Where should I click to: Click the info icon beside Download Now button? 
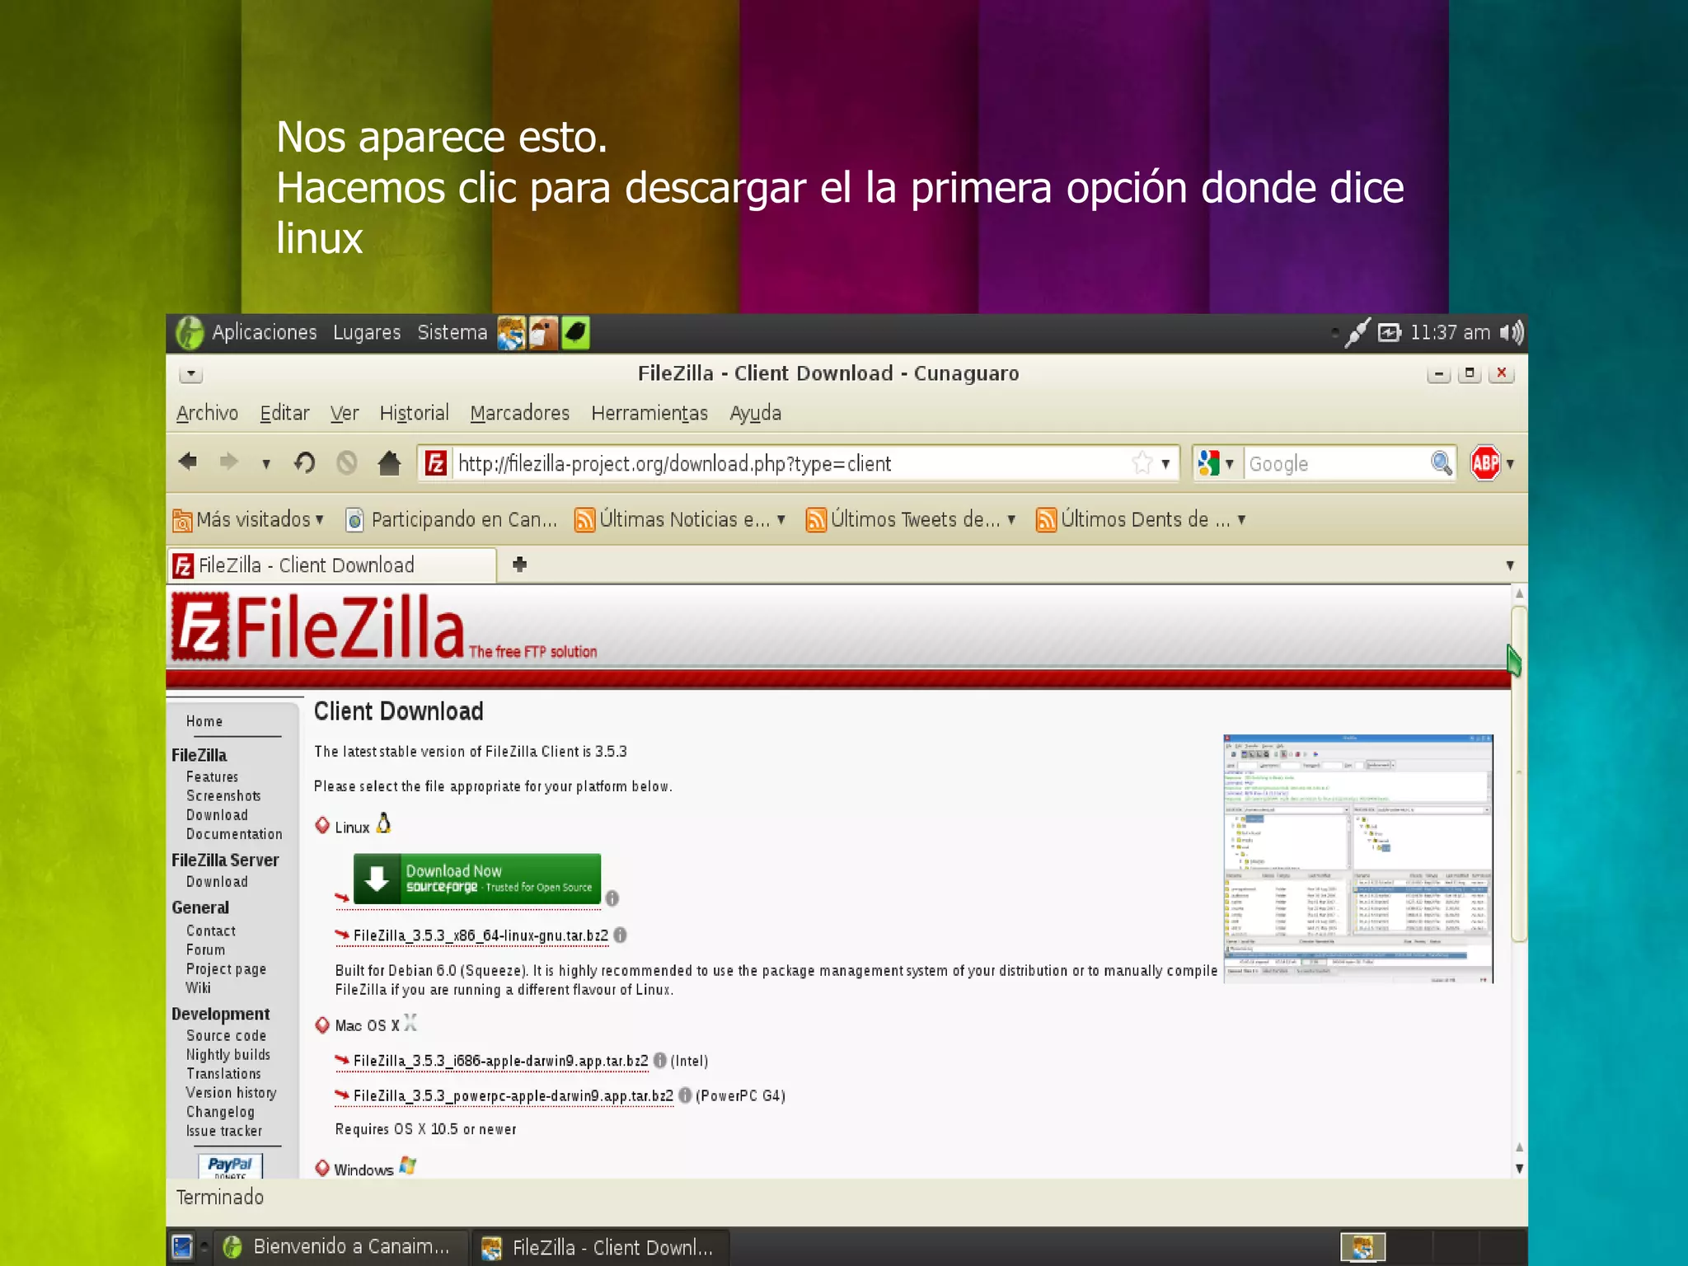point(612,898)
